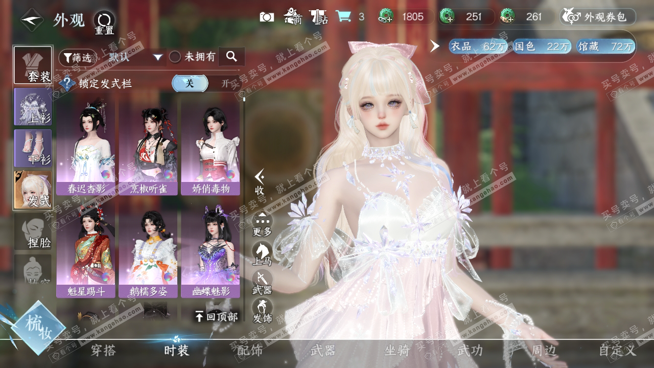The height and width of the screenshot is (368, 654).
Task: Select the 烹椒听雀 outfit
Action: pyautogui.click(x=148, y=147)
